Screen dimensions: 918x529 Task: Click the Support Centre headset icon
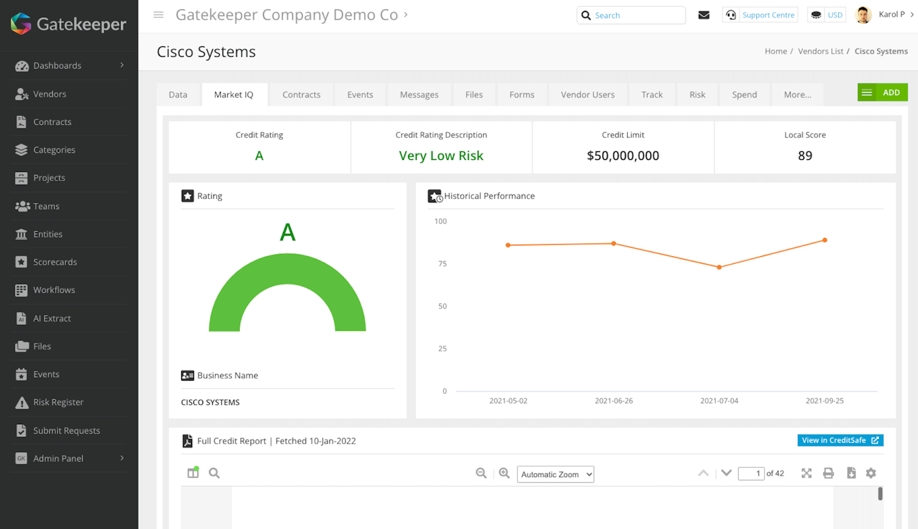tap(731, 15)
